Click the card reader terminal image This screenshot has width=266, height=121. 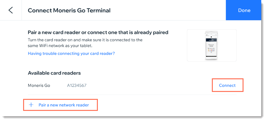[212, 45]
